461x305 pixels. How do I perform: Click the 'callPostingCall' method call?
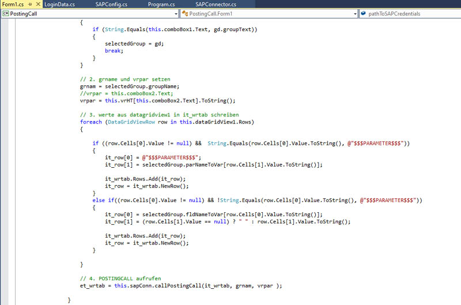tap(178, 285)
